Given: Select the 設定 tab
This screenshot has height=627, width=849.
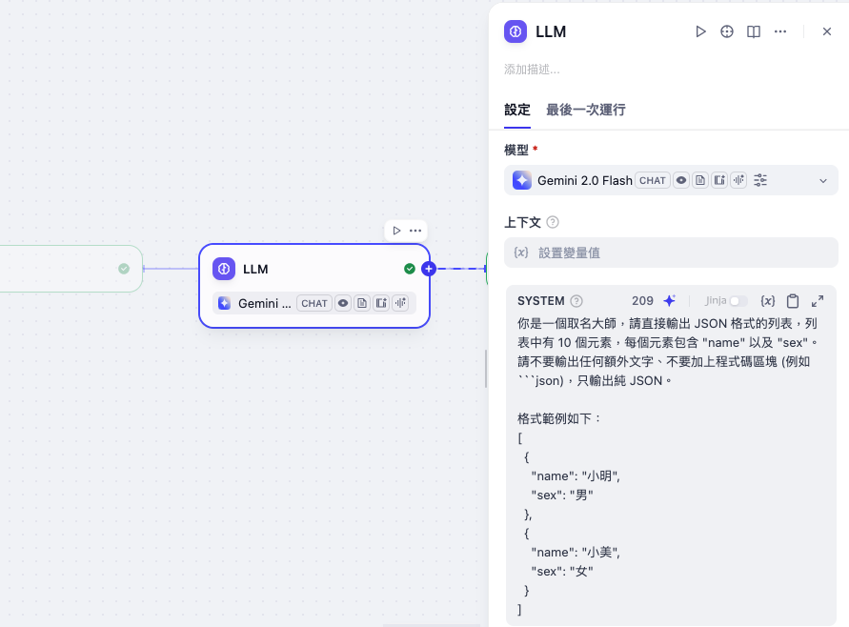Looking at the screenshot, I should click(x=517, y=110).
